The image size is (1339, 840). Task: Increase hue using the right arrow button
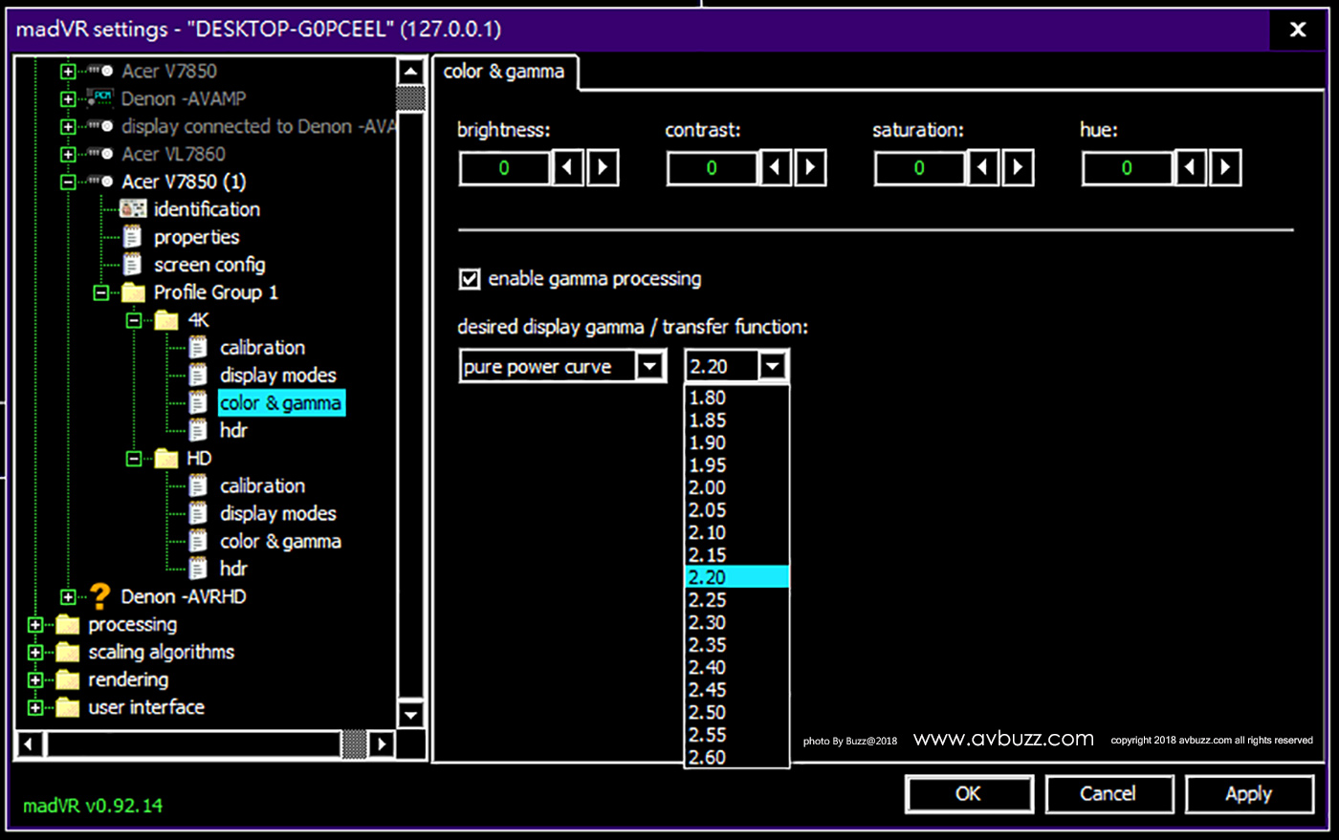[1225, 168]
